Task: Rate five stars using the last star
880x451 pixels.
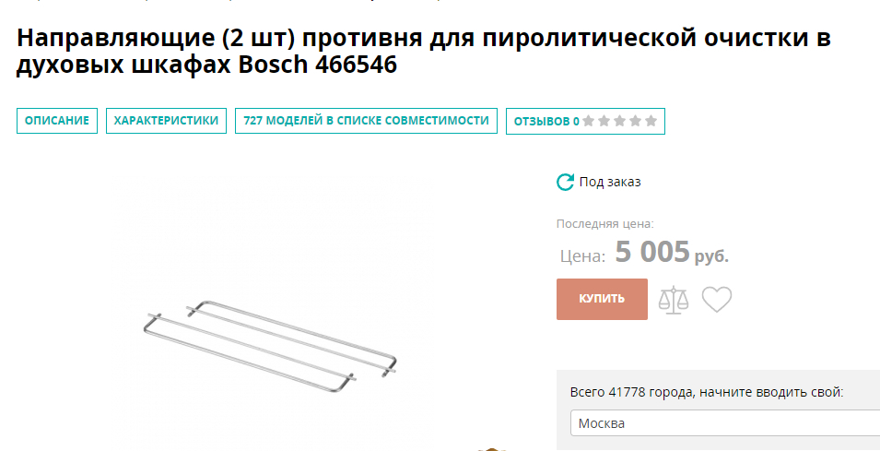Action: (x=651, y=121)
